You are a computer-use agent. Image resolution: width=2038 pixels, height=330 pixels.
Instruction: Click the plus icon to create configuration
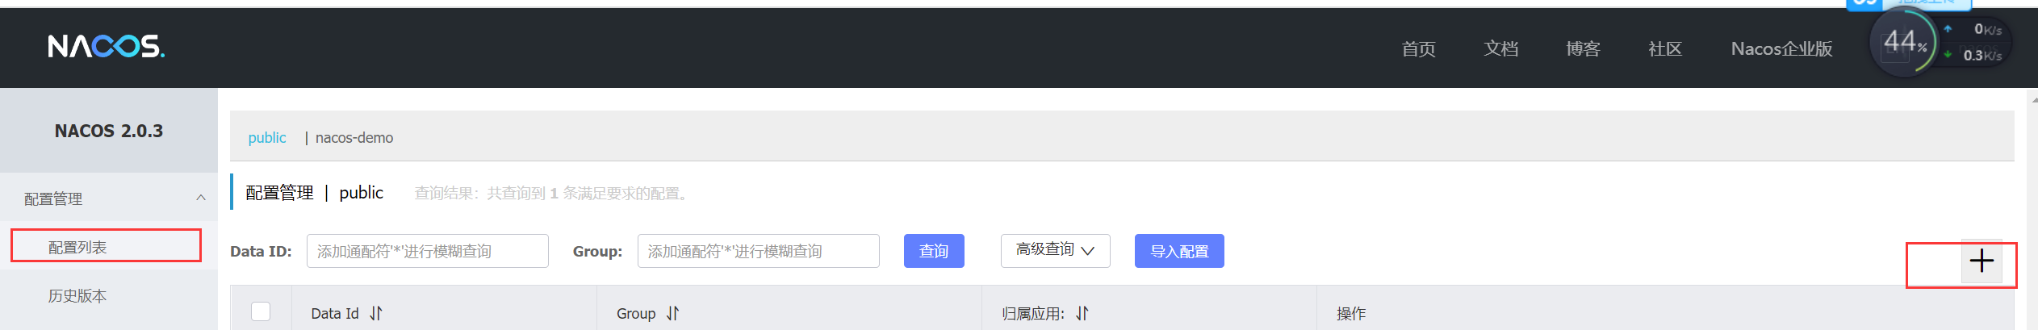[1982, 261]
